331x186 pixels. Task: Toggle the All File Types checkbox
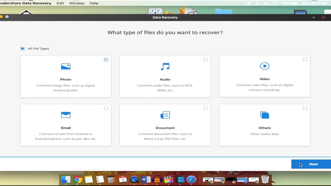tap(22, 49)
